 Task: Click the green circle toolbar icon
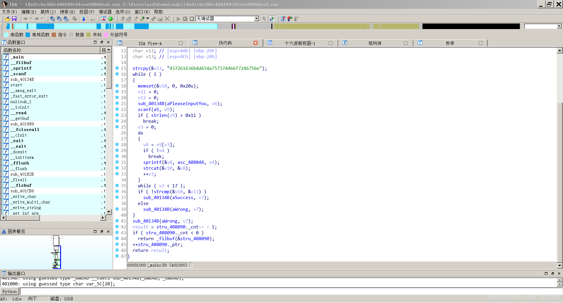111,19
